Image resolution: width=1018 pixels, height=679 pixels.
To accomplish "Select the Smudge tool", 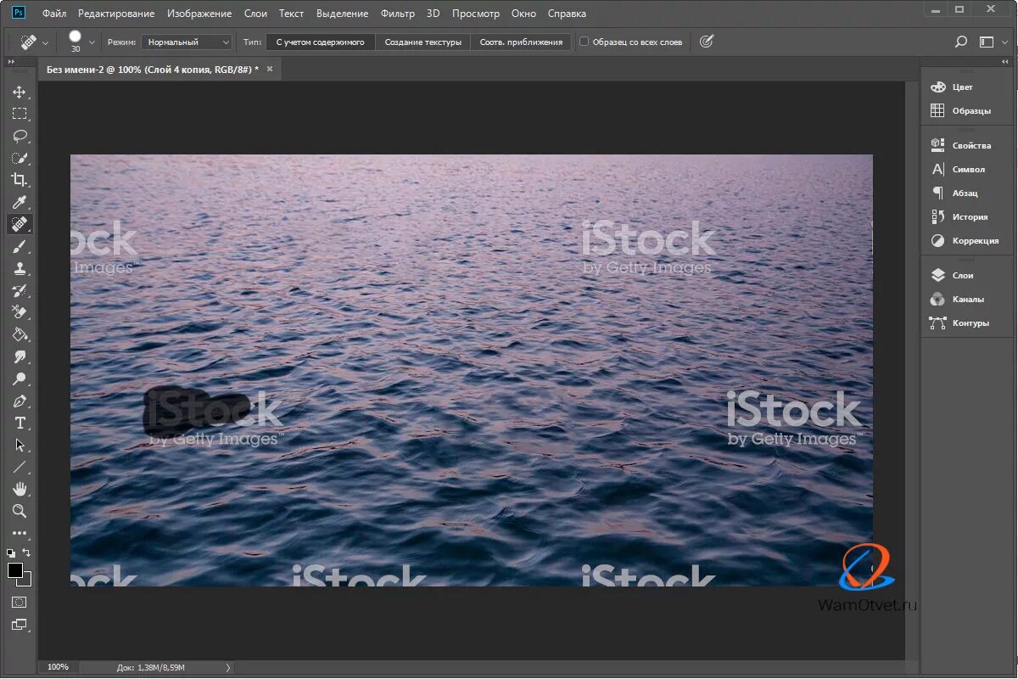I will pyautogui.click(x=20, y=356).
